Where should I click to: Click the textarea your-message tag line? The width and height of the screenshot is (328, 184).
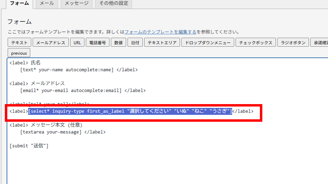tap(51, 132)
